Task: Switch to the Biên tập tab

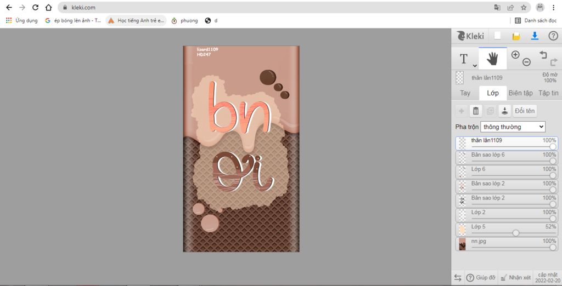Action: click(520, 93)
